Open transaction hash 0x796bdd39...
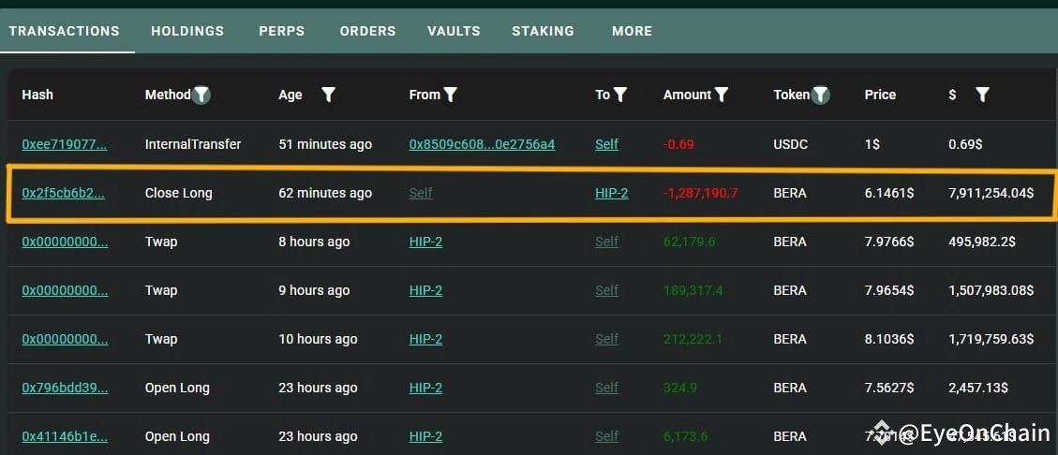Screen dimensions: 1058x455 tap(65, 388)
